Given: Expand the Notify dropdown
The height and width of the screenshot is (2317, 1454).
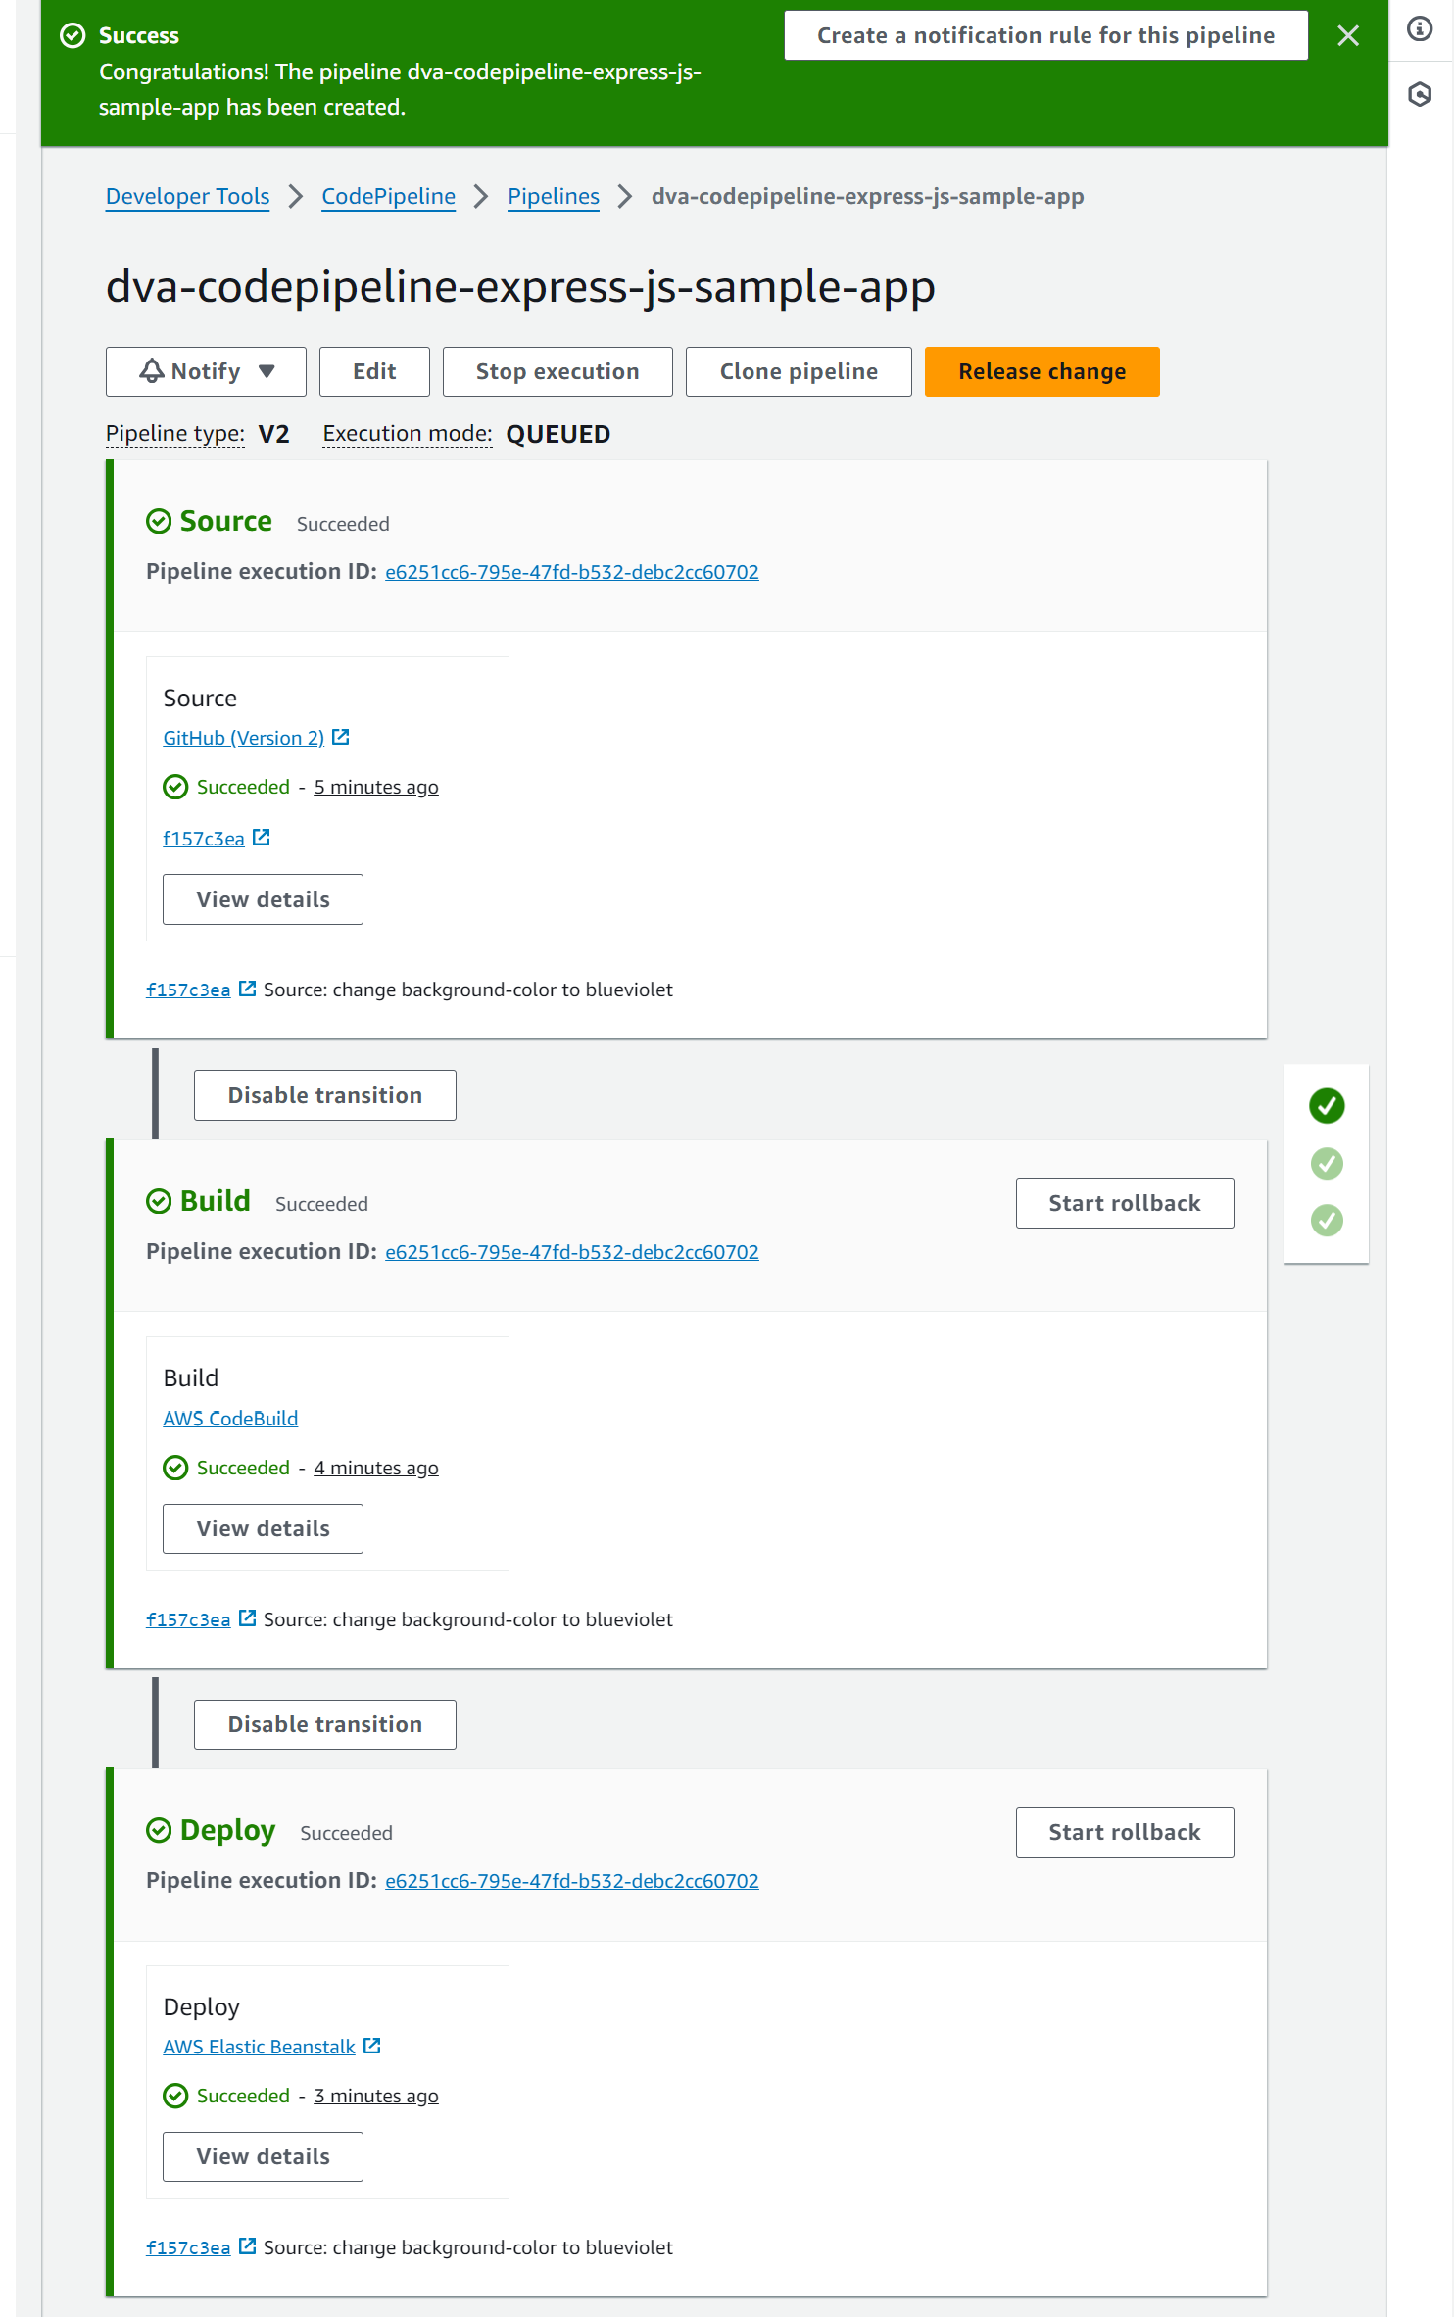Looking at the screenshot, I should pos(206,372).
